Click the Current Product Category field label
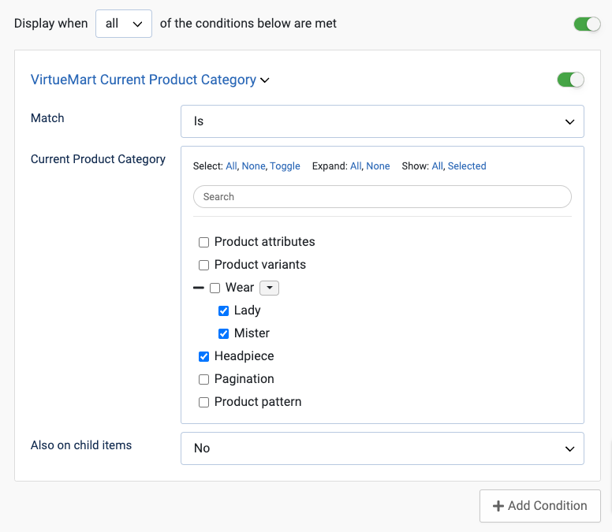This screenshot has height=532, width=612. tap(98, 159)
